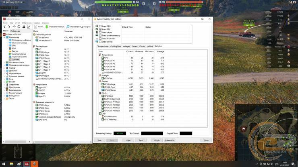Open Preferences in Stability Test
This screenshot has height=167, width=298.
(169, 141)
